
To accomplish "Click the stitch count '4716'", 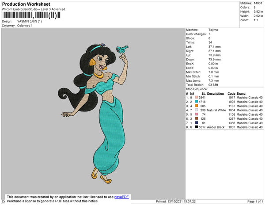I will point(202,102).
